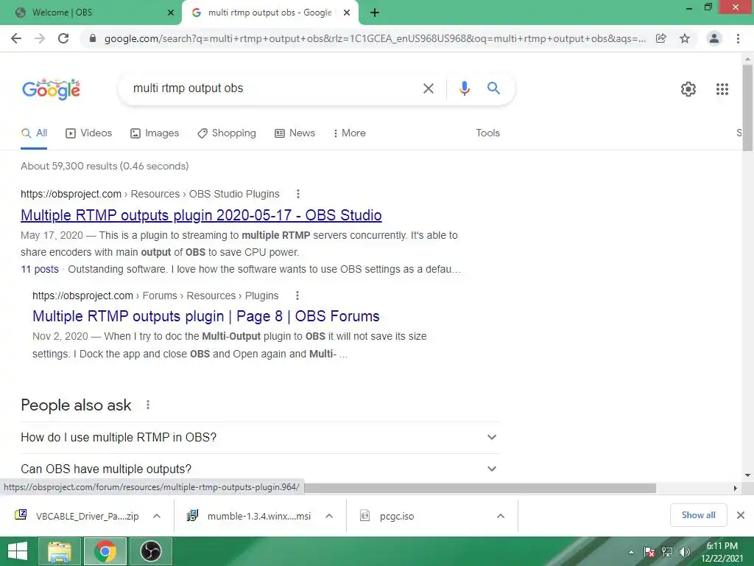Open options dots for first obsproject result
Viewport: 754px width, 566px height.
298,194
